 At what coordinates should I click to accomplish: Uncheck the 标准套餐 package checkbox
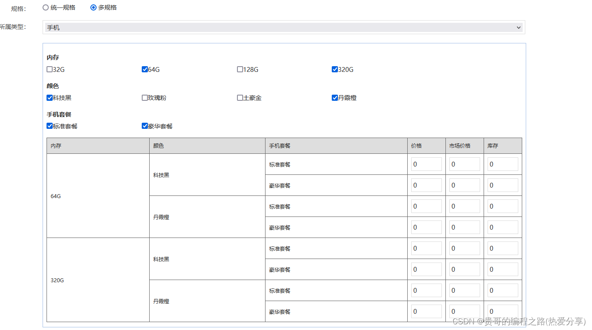point(50,126)
